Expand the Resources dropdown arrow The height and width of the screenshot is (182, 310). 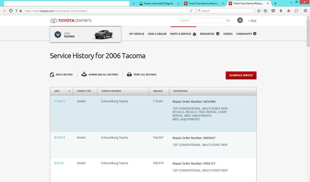click(218, 34)
